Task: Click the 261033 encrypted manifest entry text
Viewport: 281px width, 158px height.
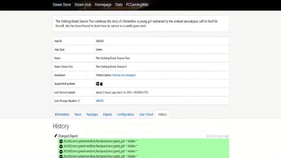Action: click(101, 151)
